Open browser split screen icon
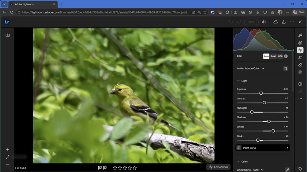The image size is (307, 172). click(235, 12)
